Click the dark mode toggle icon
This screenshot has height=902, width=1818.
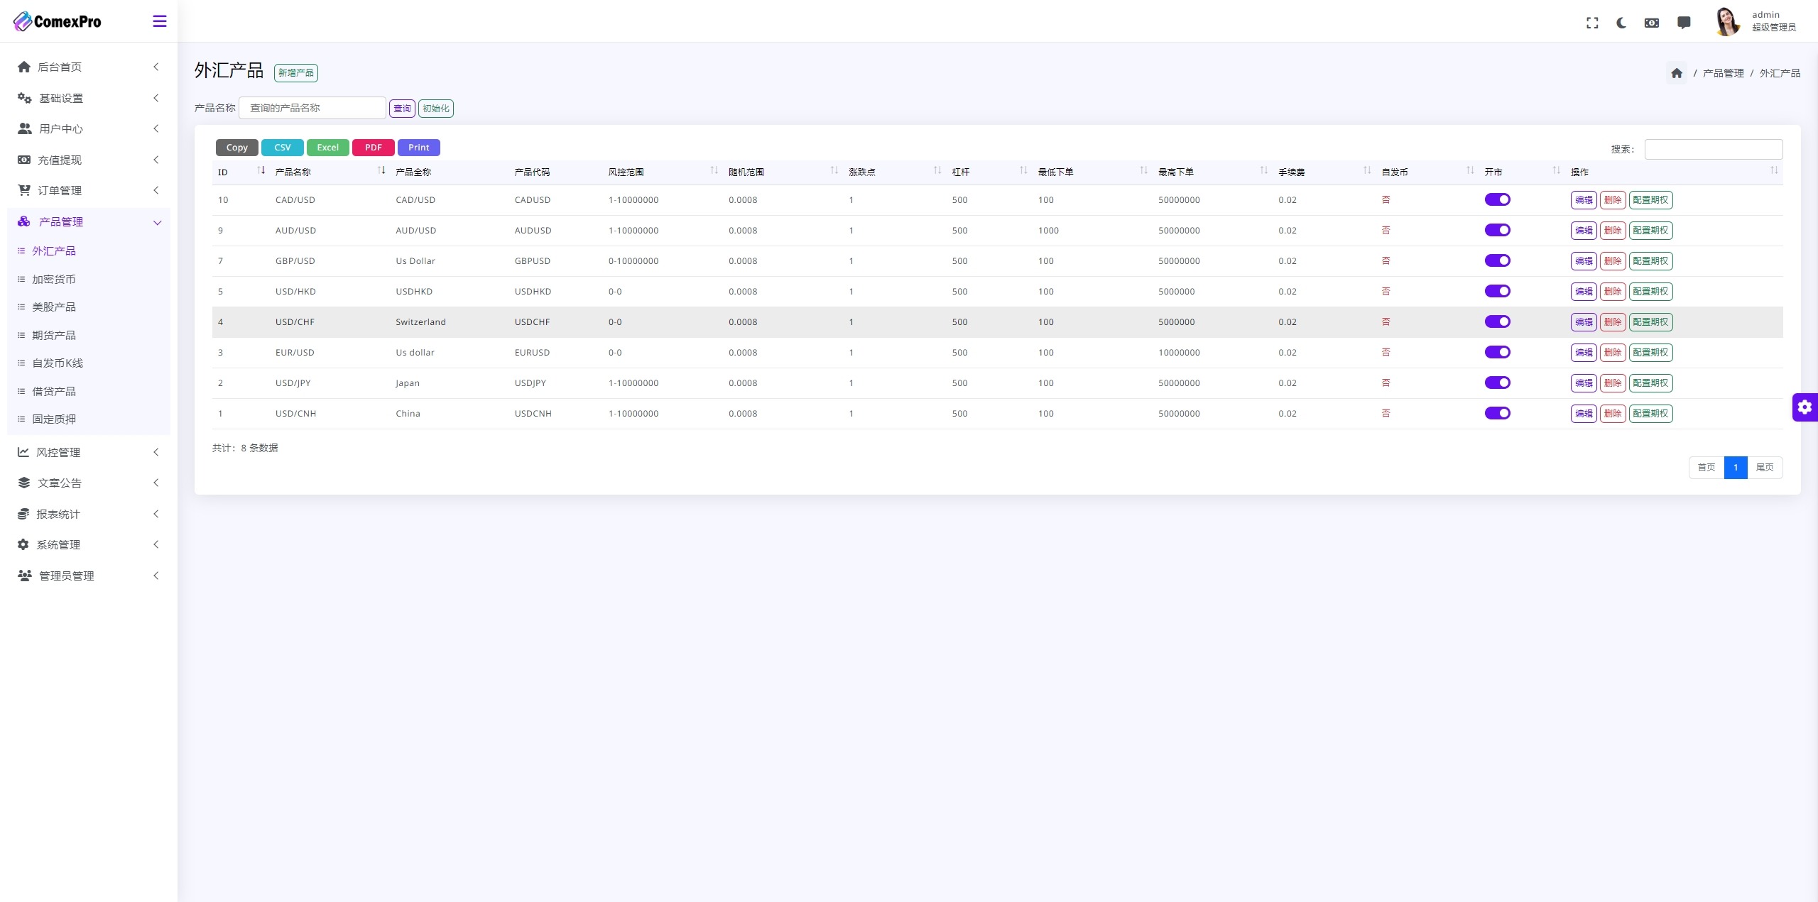(x=1622, y=21)
